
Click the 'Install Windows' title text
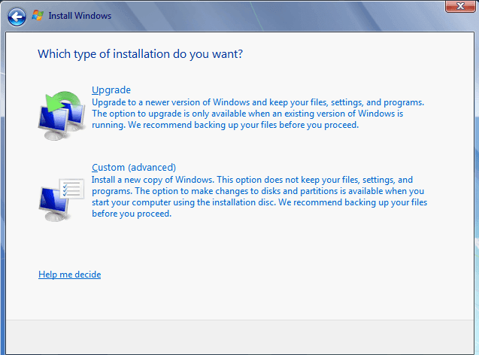tap(80, 15)
